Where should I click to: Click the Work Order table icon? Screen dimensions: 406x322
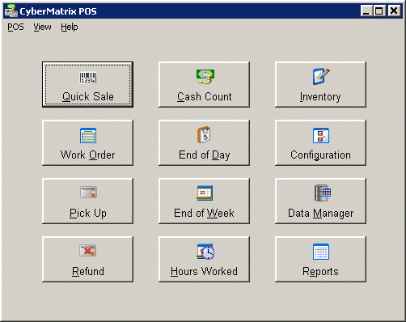pos(88,135)
